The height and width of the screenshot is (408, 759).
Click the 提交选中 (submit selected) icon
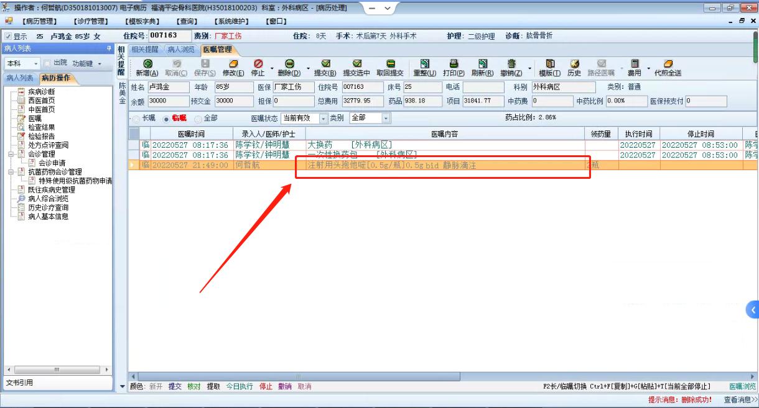point(356,64)
